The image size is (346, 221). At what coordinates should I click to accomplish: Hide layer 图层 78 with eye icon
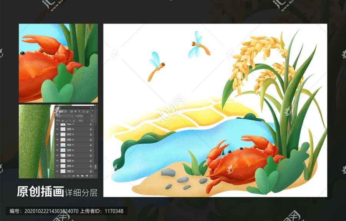(57, 150)
